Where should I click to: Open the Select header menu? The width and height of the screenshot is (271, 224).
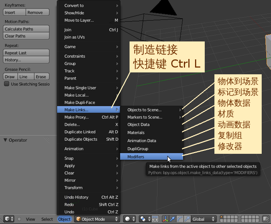coord(47,219)
